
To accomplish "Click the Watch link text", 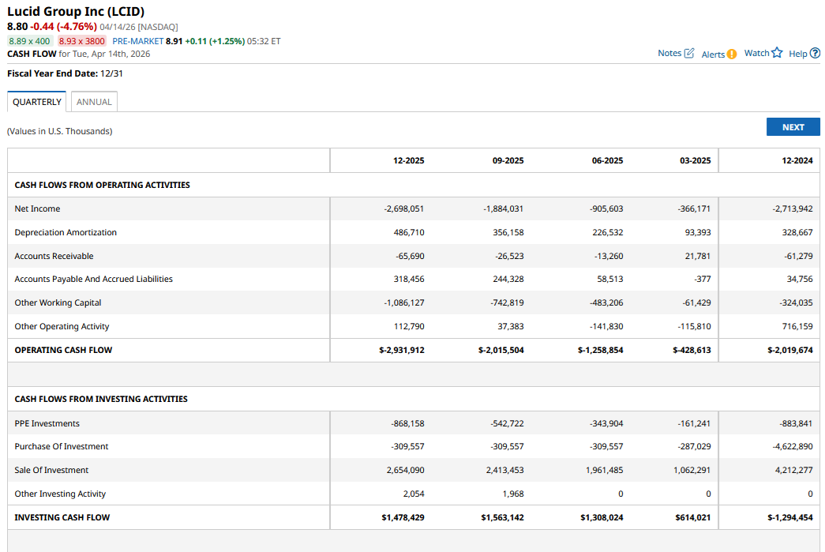I will [x=756, y=53].
